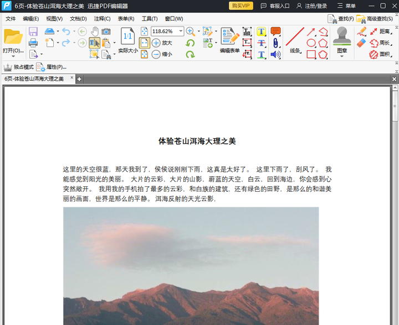Select the Eraser tool

point(361,43)
